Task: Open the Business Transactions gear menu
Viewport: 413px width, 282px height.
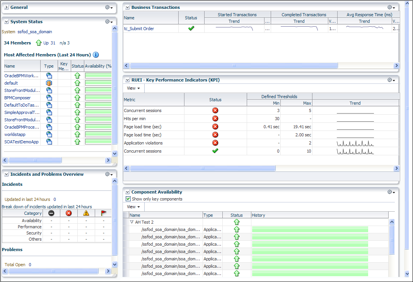Action: click(x=391, y=7)
